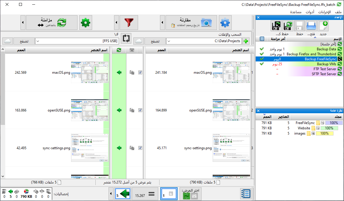This screenshot has height=201, width=344.
Task: Select the Backup VMs configuration in the list
Action: (326, 64)
